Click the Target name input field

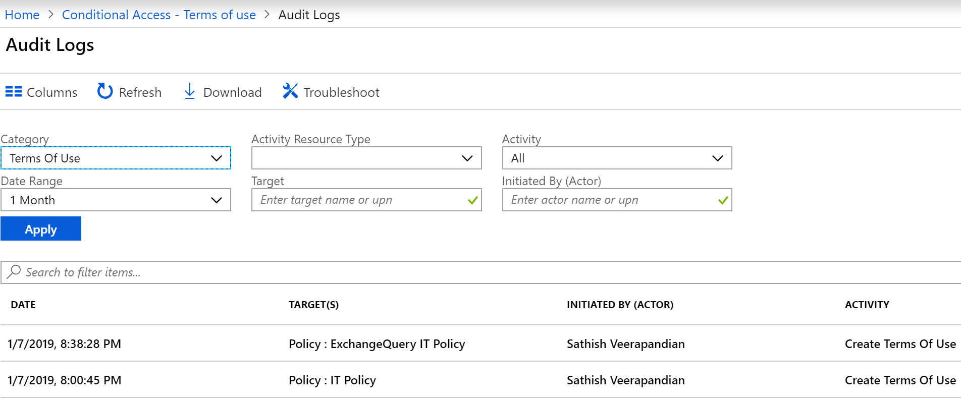click(358, 200)
